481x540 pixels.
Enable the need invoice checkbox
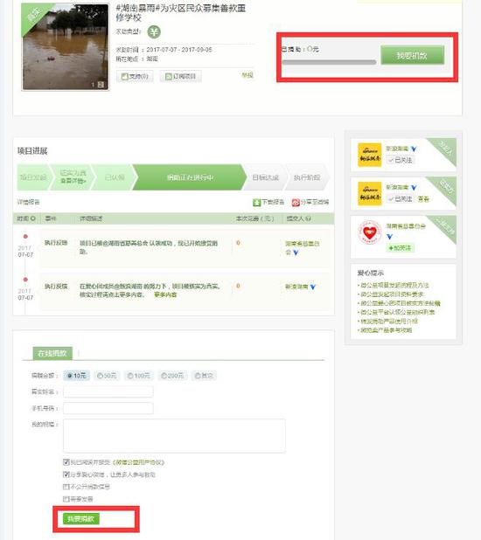(66, 499)
